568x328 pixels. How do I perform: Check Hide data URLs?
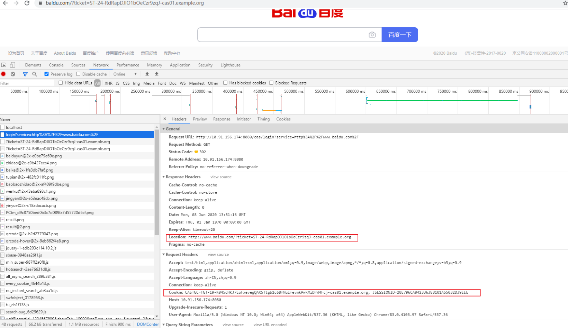61,83
